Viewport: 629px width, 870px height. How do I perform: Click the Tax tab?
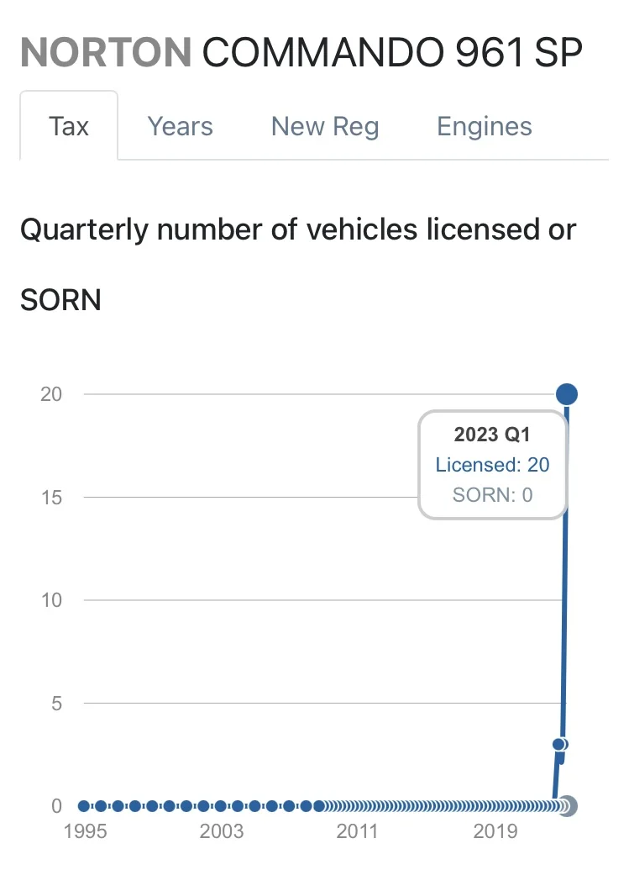(69, 126)
